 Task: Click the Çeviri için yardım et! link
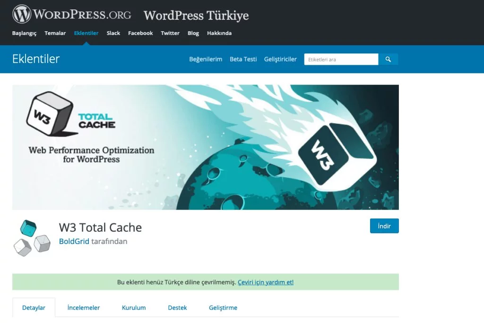pos(265,282)
